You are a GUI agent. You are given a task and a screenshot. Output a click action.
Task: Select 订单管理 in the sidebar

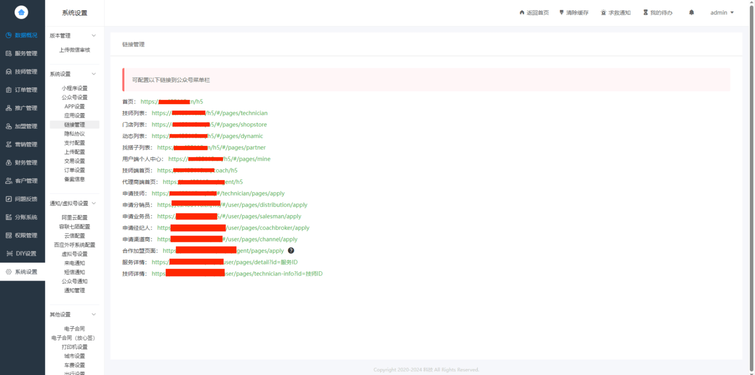point(22,90)
